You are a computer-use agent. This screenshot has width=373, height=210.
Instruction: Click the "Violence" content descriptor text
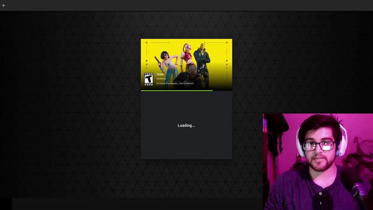[x=161, y=79]
